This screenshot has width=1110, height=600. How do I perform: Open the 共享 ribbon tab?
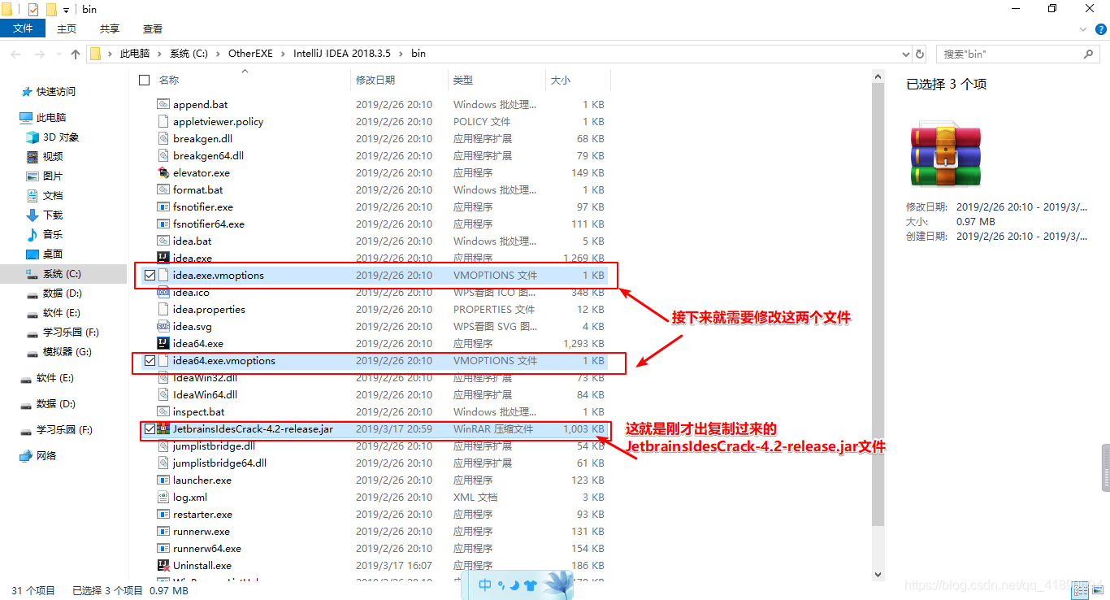click(110, 28)
